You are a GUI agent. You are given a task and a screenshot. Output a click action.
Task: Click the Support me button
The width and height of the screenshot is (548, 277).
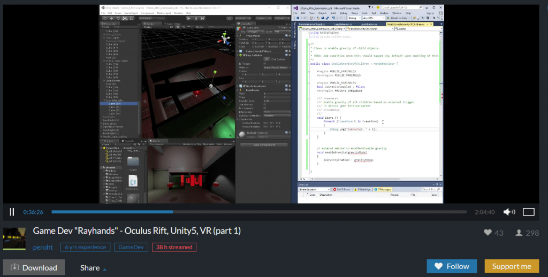pos(512,266)
